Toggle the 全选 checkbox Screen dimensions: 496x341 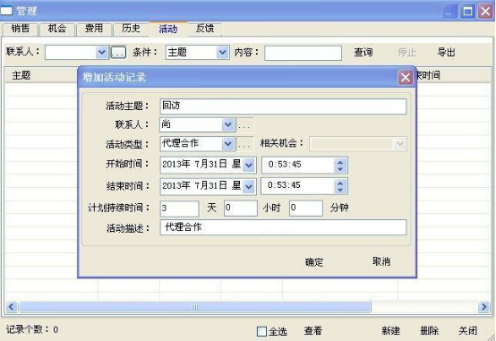tap(261, 331)
